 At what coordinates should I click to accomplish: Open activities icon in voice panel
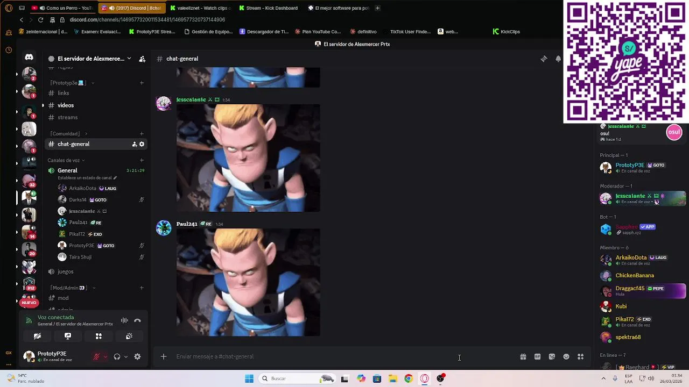click(x=99, y=336)
